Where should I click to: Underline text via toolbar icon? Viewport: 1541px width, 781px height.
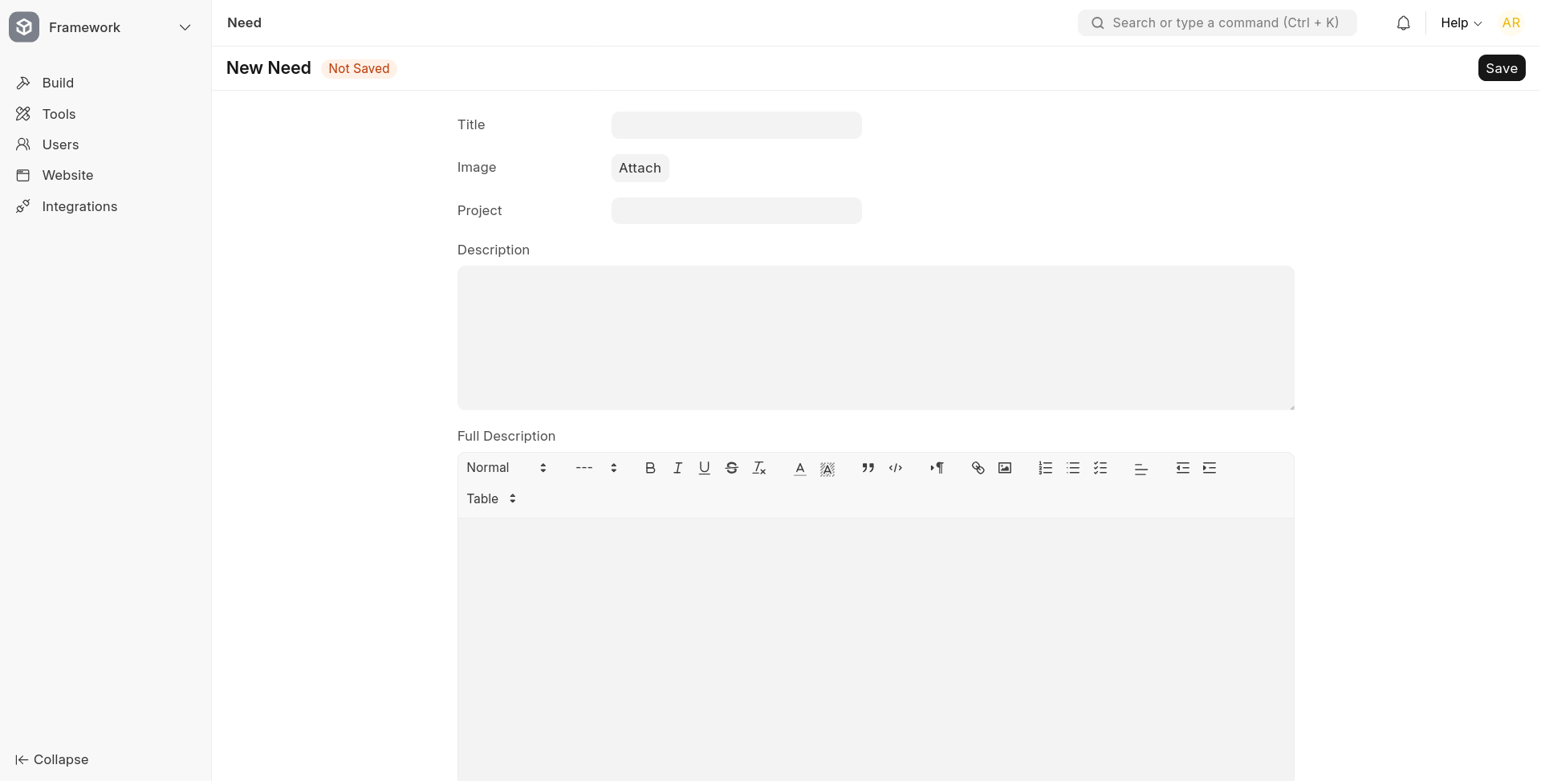click(x=705, y=468)
